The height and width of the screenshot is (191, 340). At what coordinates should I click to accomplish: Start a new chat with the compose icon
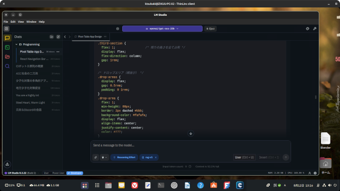pos(58,37)
